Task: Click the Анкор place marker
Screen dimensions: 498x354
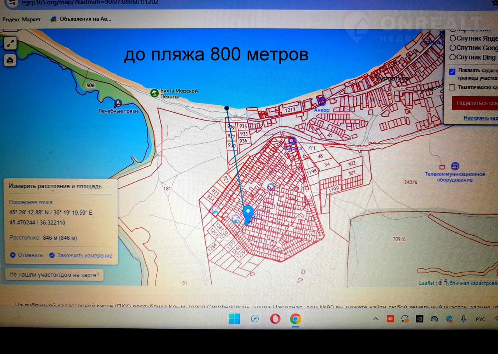Action: [x=321, y=101]
